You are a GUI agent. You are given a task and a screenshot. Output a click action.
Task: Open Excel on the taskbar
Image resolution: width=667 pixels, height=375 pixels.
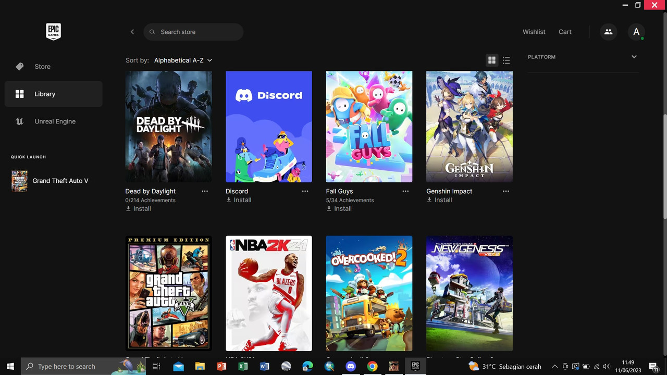tap(243, 366)
